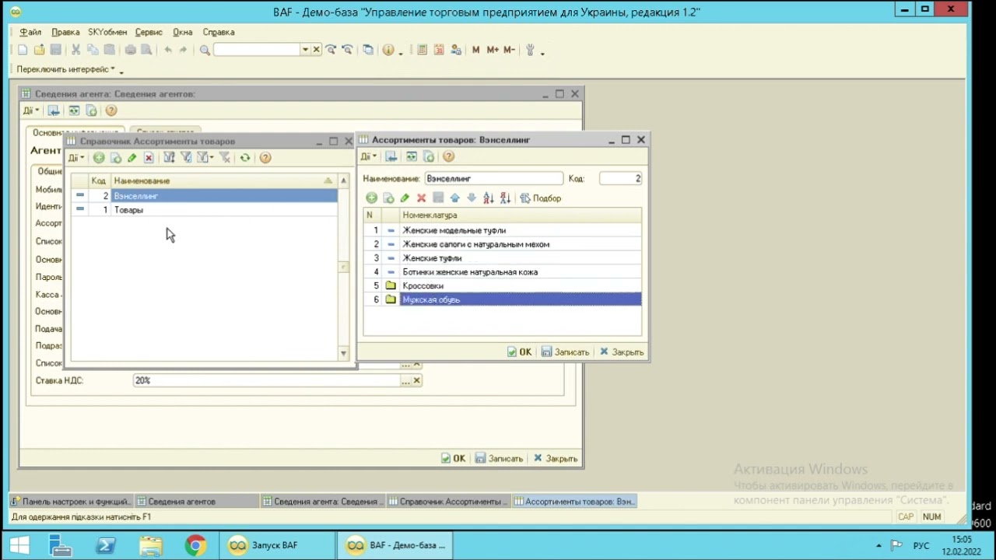The image size is (996, 560).
Task: Click the move-down arrow icon above Номенклатура table
Action: [x=472, y=198]
